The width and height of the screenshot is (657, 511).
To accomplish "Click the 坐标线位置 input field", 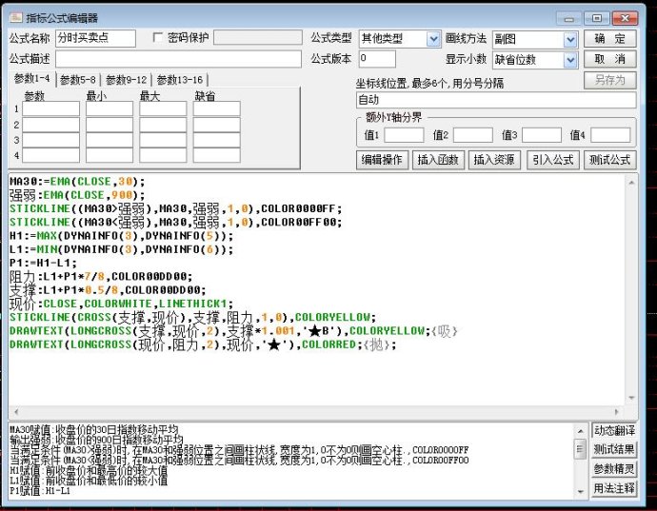I will (x=495, y=100).
